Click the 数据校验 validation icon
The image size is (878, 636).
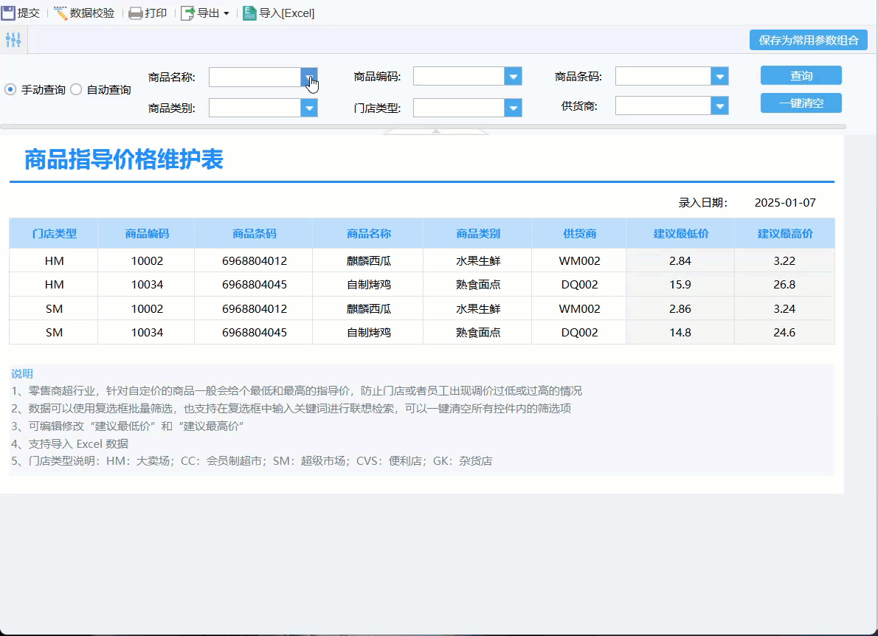point(61,13)
